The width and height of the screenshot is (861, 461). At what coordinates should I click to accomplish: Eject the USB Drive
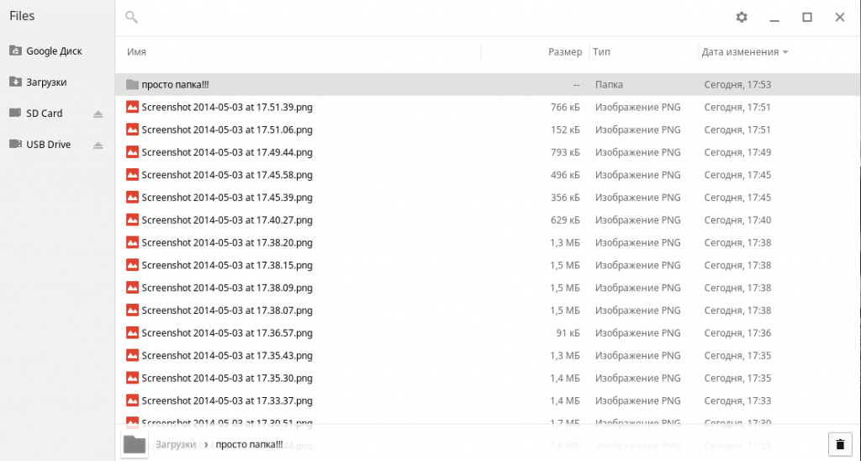click(x=98, y=145)
